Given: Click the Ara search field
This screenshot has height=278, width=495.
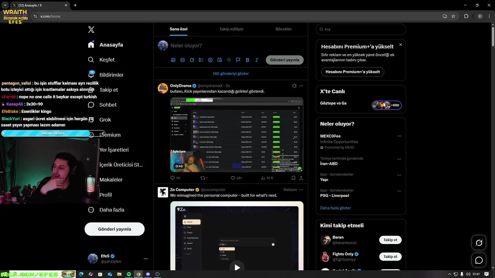Looking at the screenshot, I should pyautogui.click(x=361, y=29).
